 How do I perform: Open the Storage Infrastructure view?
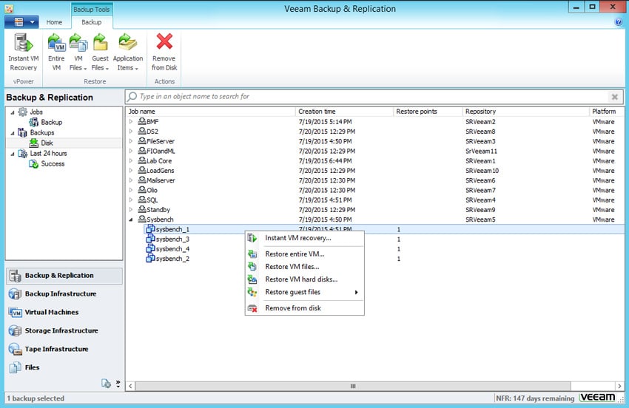coord(64,330)
